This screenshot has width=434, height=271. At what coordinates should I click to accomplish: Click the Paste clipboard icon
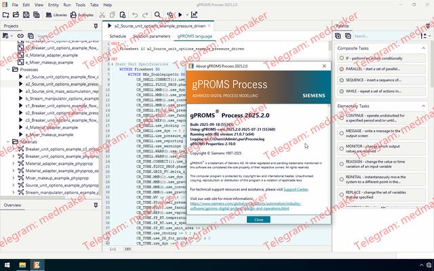tap(123, 15)
